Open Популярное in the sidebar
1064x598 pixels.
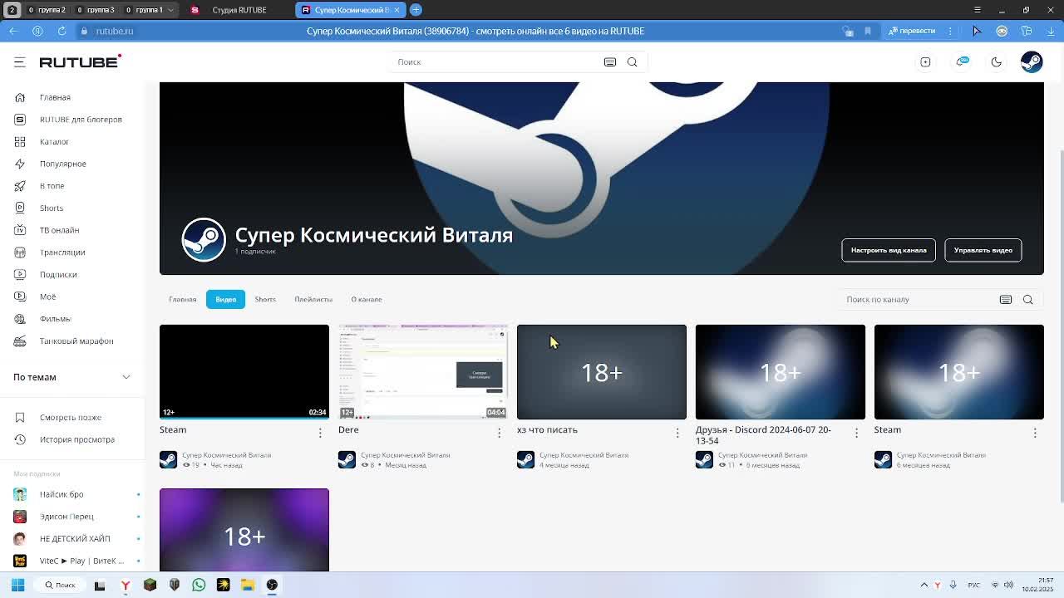(x=63, y=164)
